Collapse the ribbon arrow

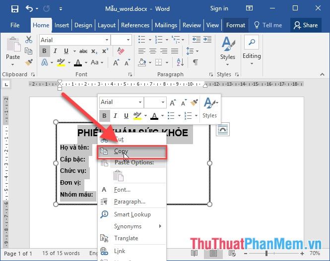point(322,74)
